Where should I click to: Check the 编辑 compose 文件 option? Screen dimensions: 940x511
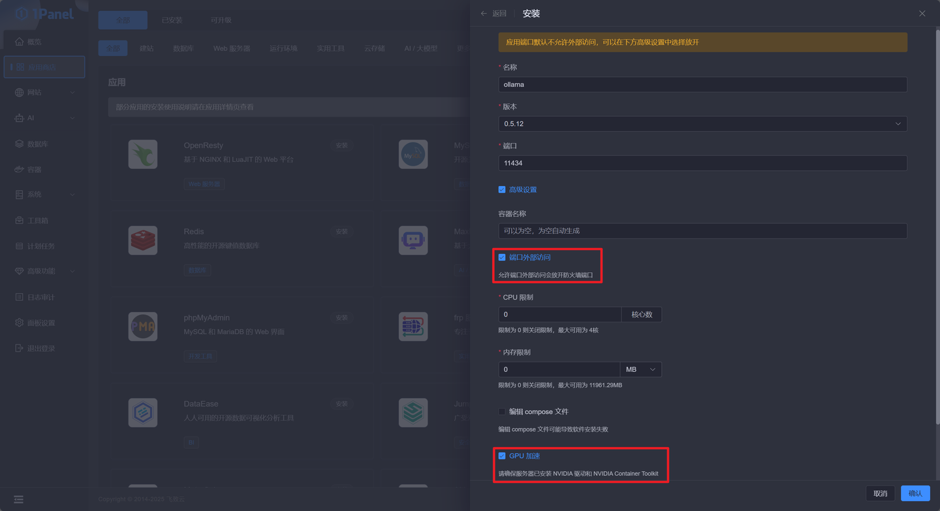[502, 411]
